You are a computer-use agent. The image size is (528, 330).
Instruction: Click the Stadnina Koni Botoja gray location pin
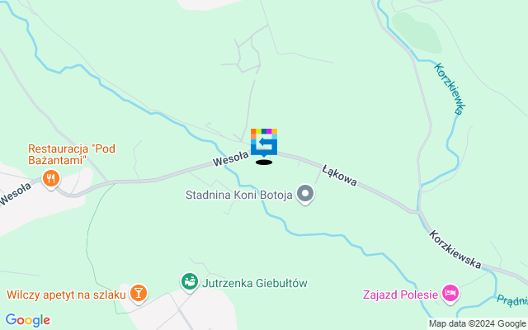tap(305, 194)
